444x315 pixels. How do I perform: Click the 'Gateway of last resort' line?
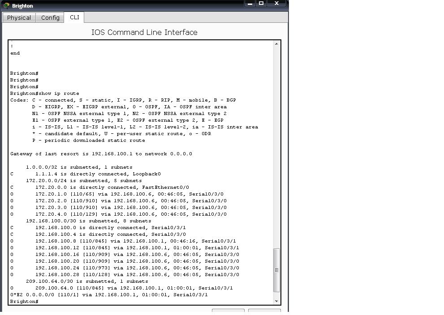point(101,154)
